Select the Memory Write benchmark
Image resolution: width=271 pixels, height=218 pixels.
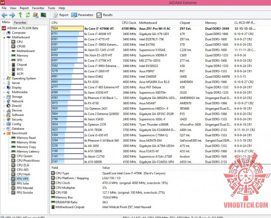pos(24,142)
